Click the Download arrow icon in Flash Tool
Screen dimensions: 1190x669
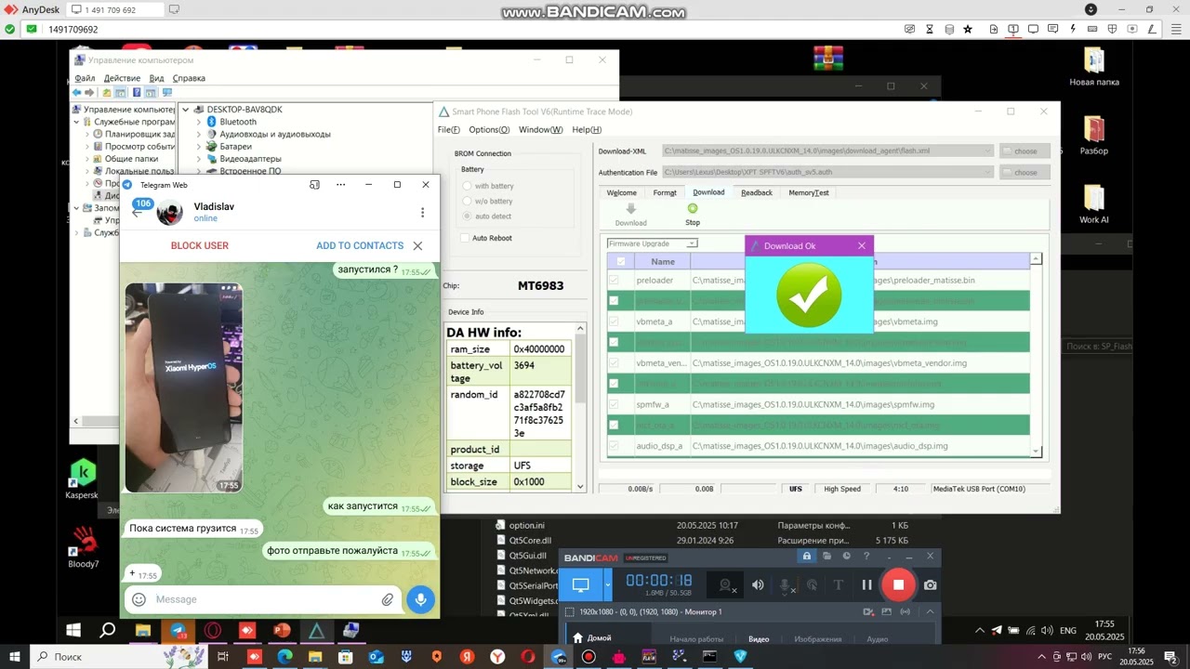click(x=630, y=209)
